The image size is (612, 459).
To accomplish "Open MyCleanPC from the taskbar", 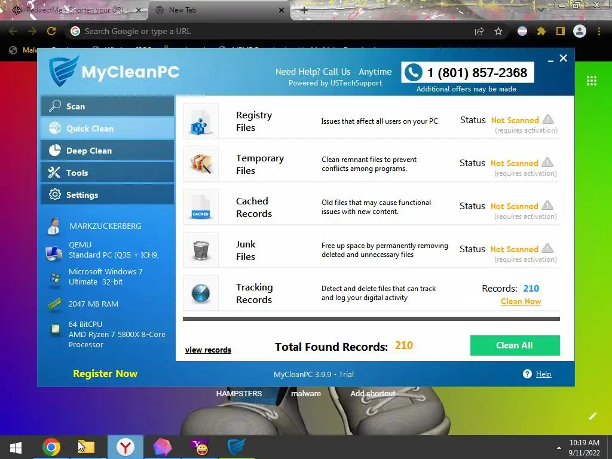I will pos(237,447).
